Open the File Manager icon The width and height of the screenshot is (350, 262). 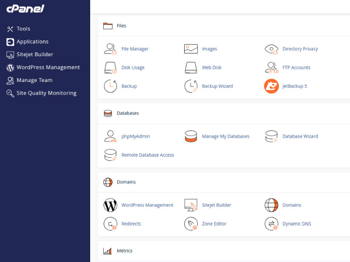click(110, 49)
